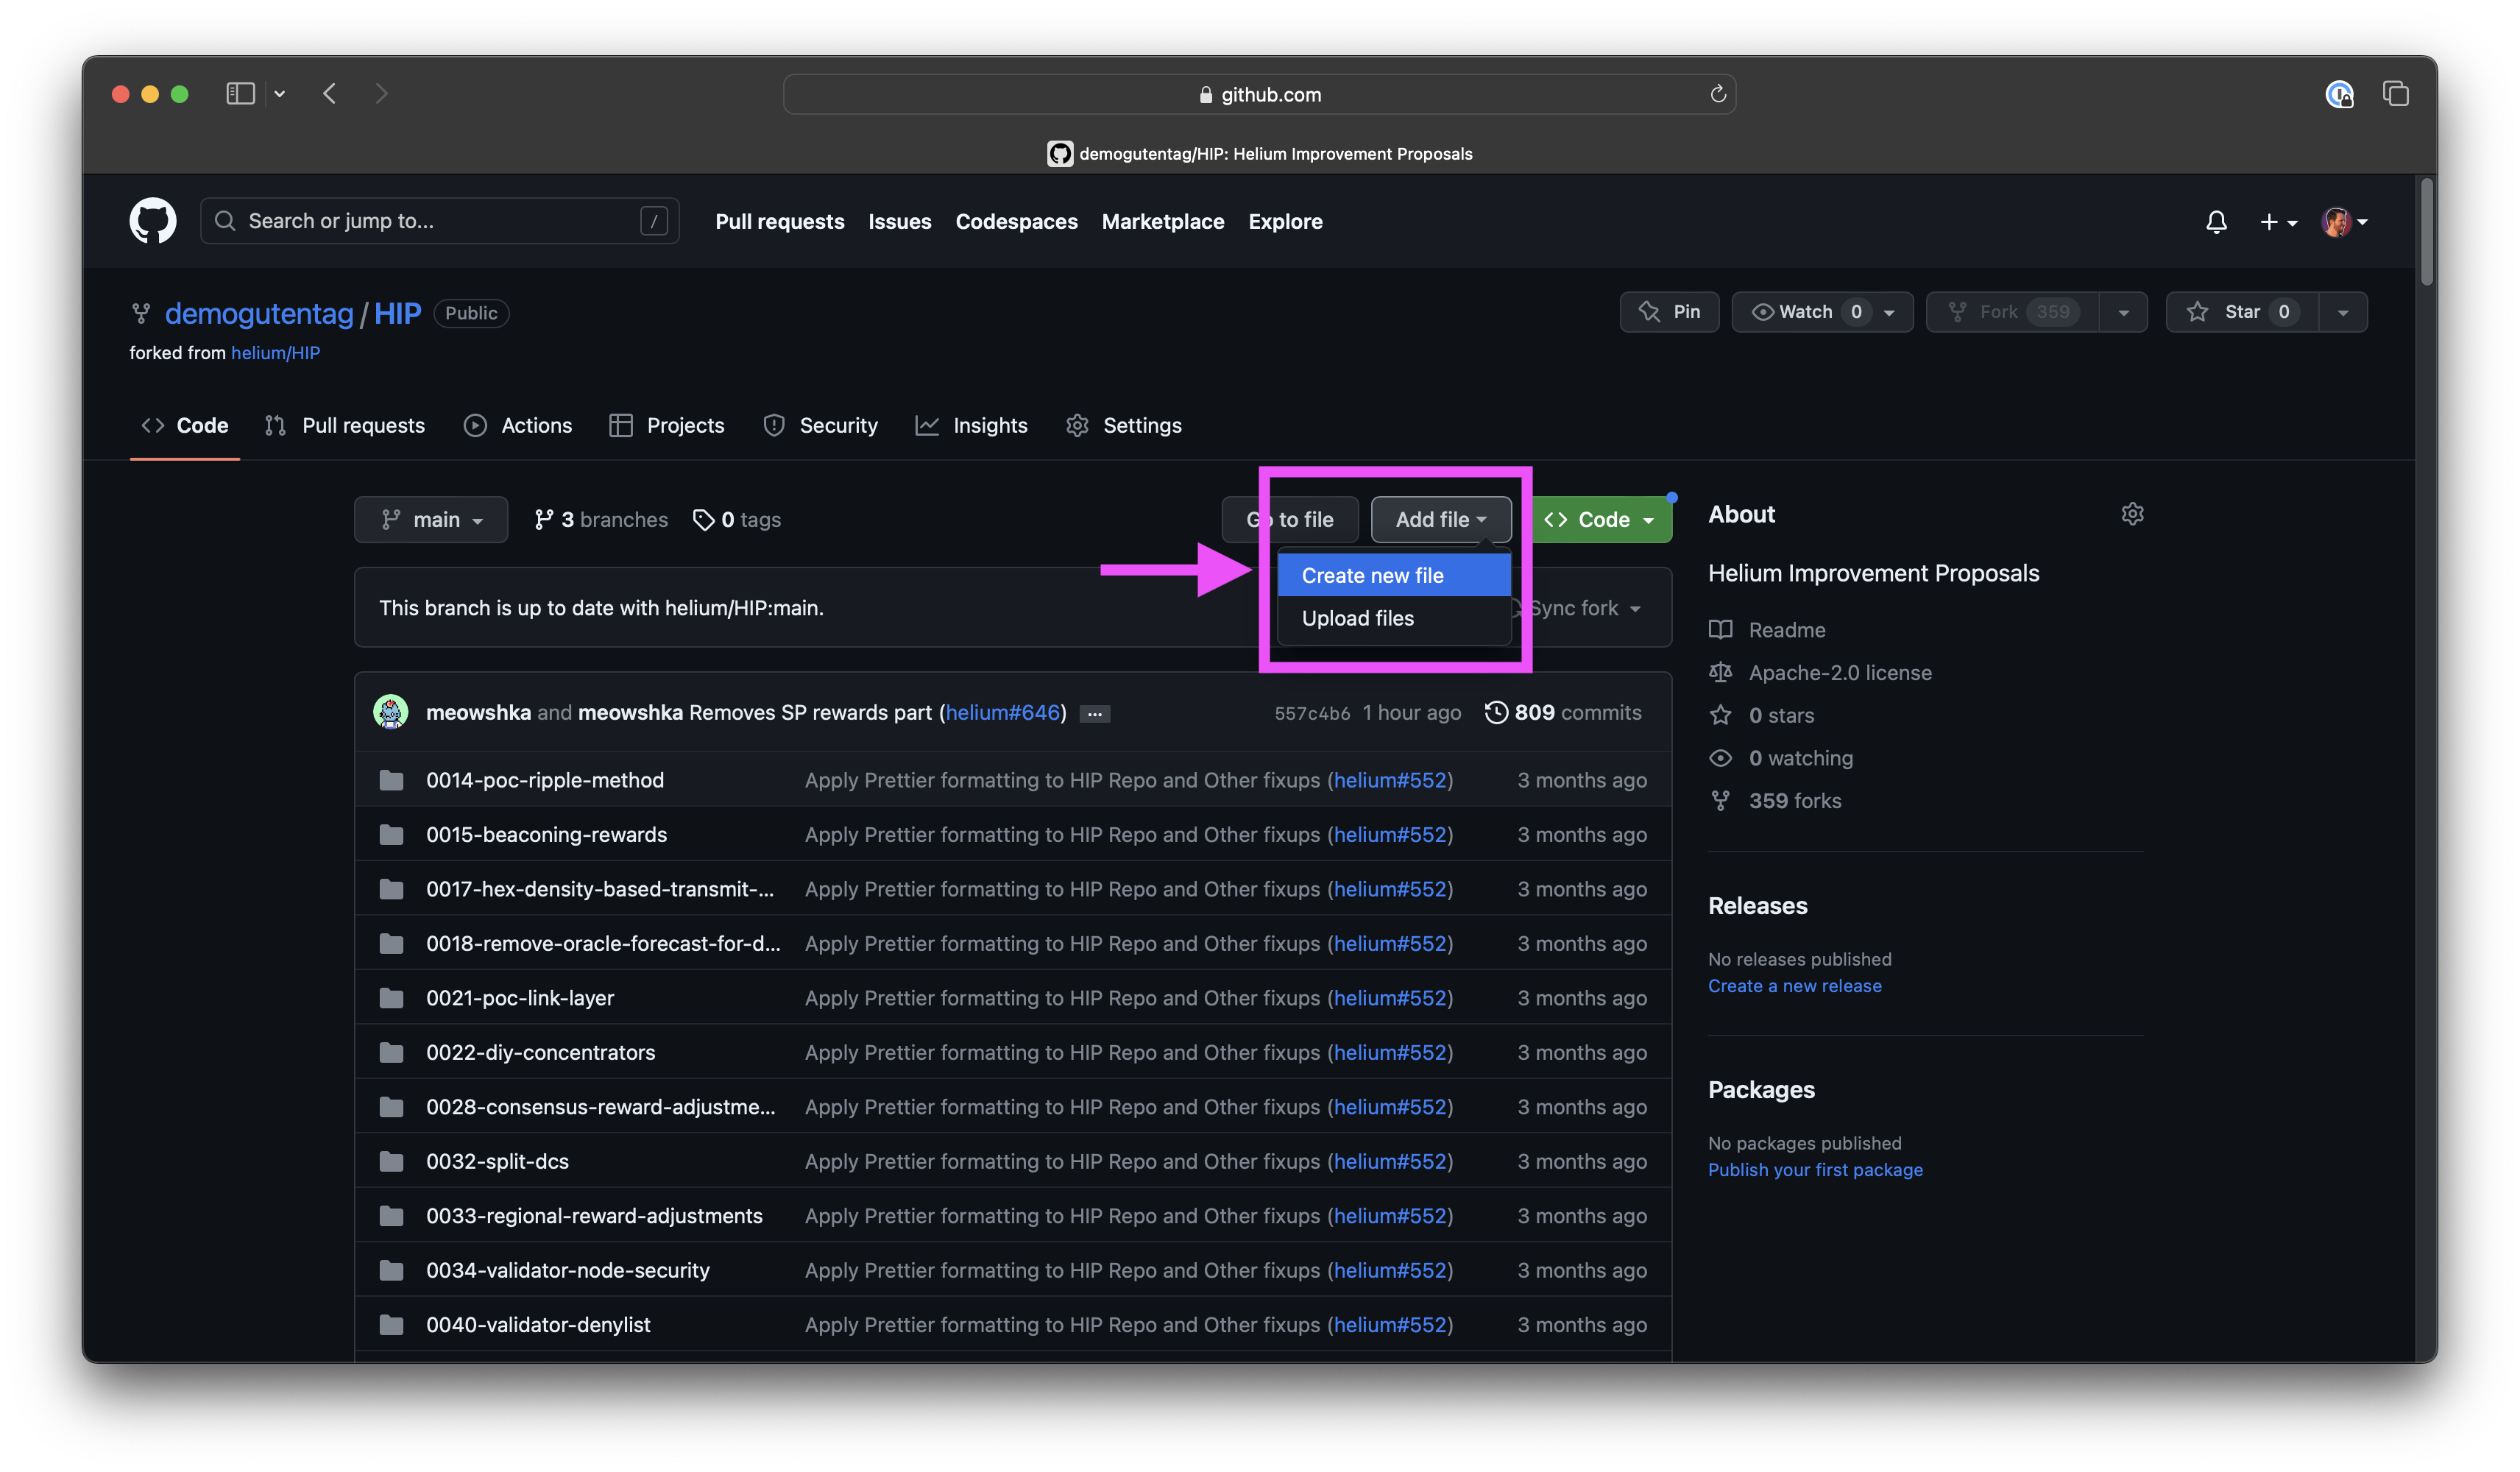
Task: Open the helium/HIP forked-from link
Action: pyautogui.click(x=275, y=353)
